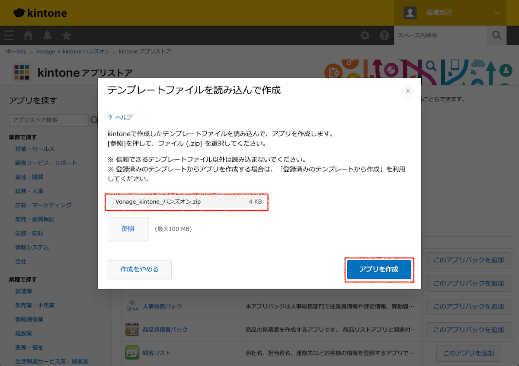Click the kintone logo
This screenshot has height=366, width=519.
coord(40,13)
